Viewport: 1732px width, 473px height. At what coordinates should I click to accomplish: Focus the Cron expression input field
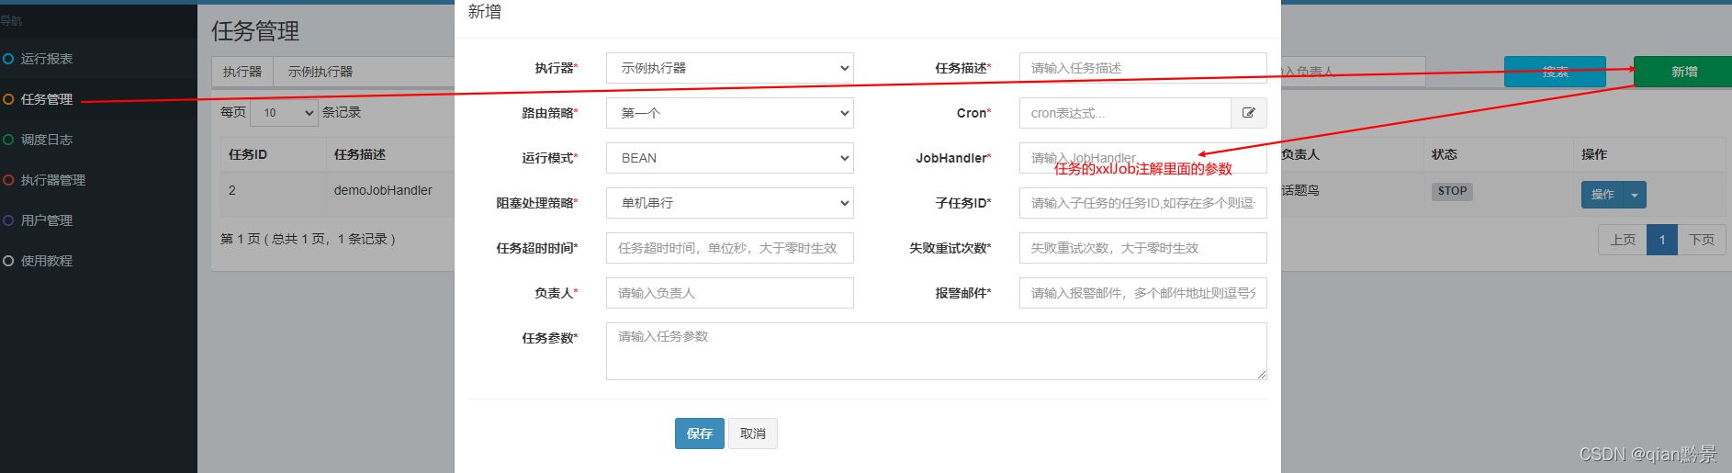tap(1125, 113)
